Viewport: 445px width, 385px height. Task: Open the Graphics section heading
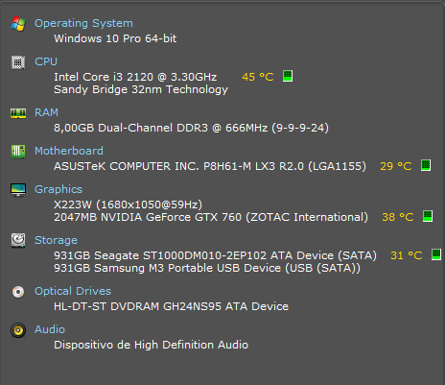pos(59,189)
